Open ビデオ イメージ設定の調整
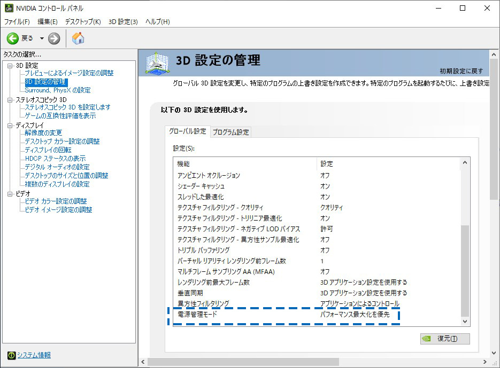Viewport: 500px width, 368px height. coord(59,210)
